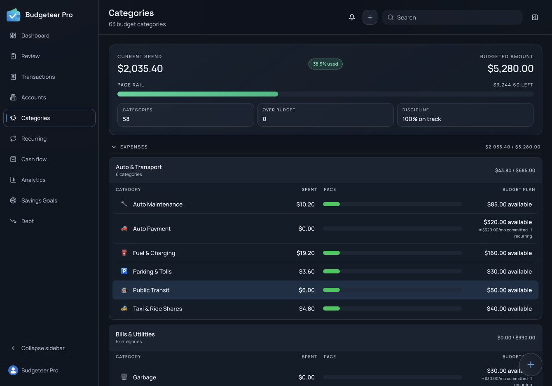Click the Taxi & Ride Shares cab icon

click(124, 308)
